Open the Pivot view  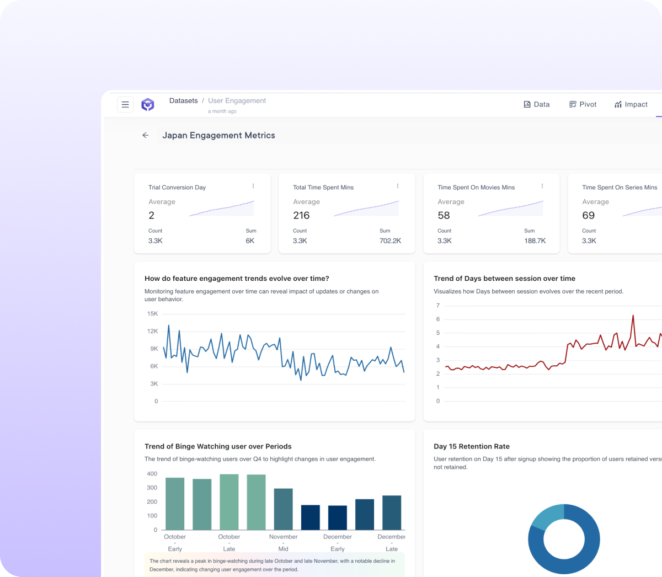pyautogui.click(x=583, y=104)
